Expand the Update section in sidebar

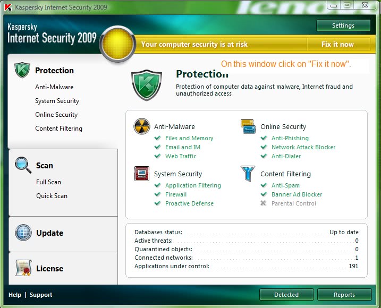pos(49,233)
